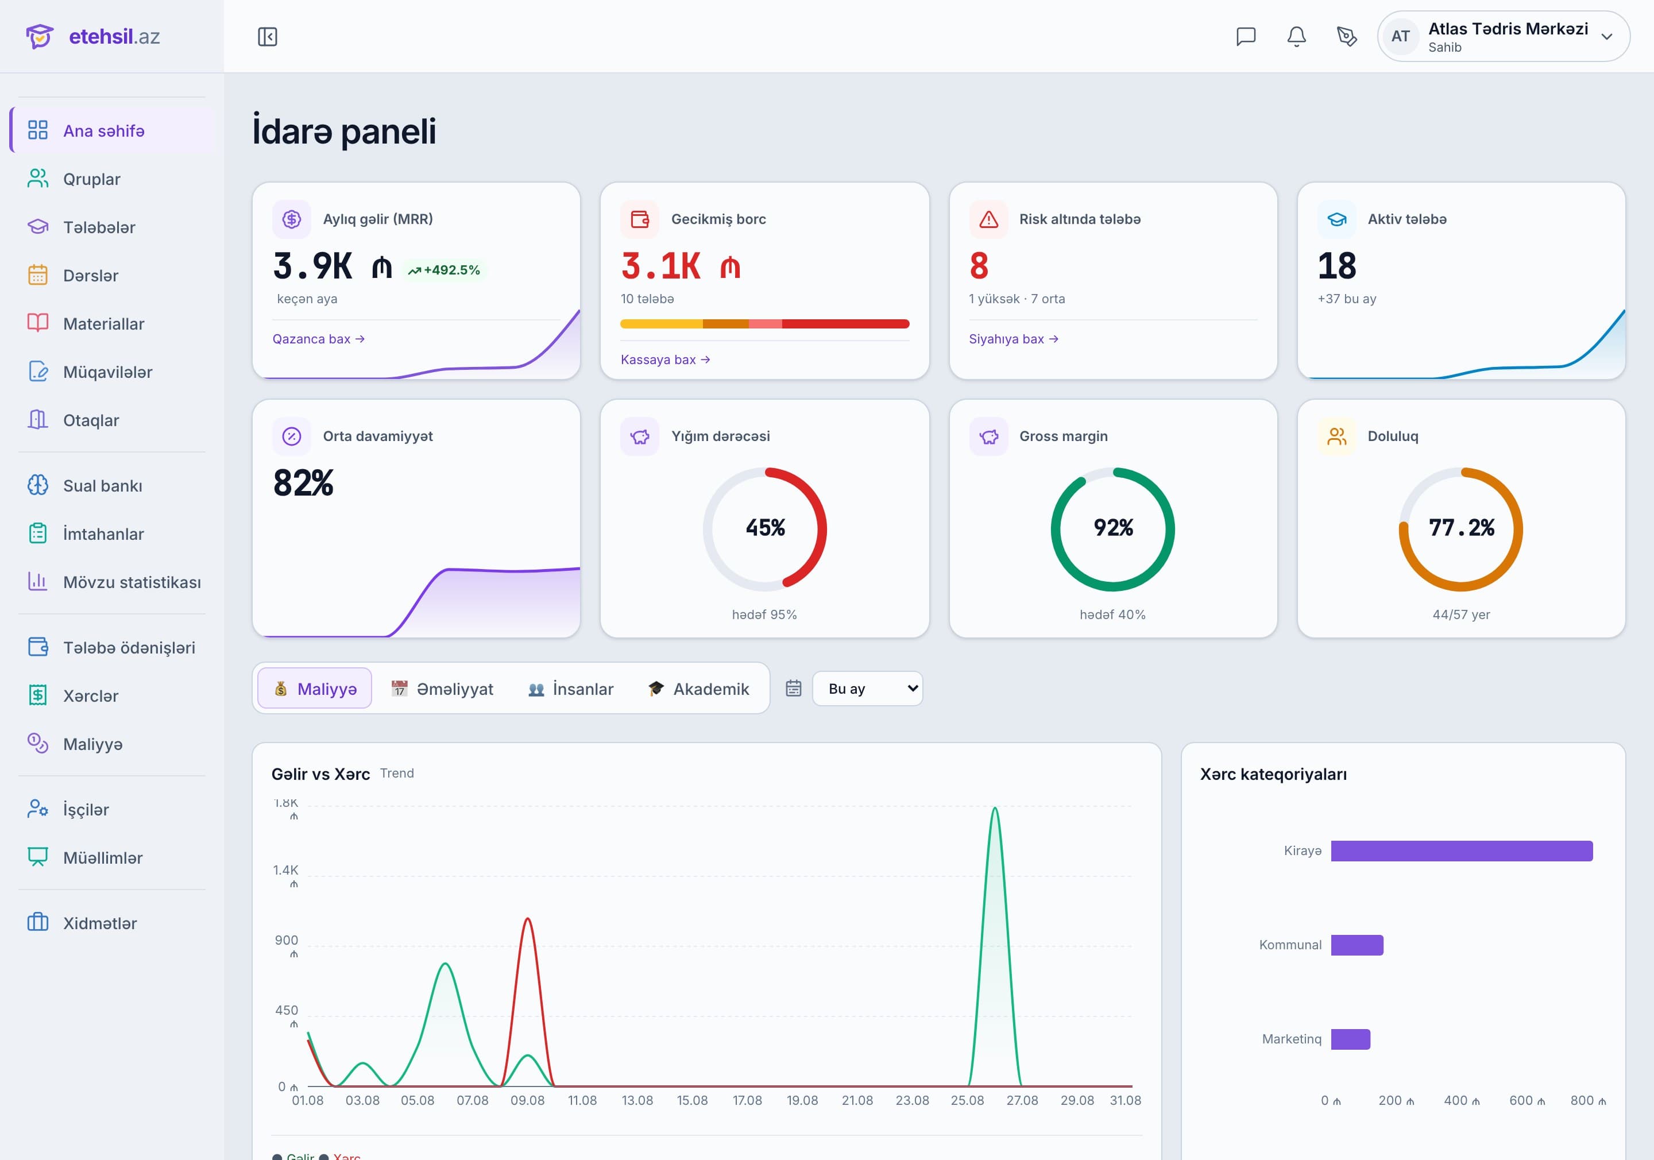Click the pen tool icon in header
This screenshot has height=1160, width=1654.
[1346, 36]
